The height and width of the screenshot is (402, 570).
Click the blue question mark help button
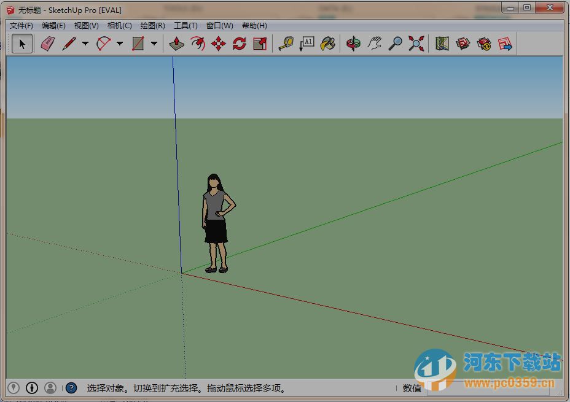pyautogui.click(x=71, y=388)
